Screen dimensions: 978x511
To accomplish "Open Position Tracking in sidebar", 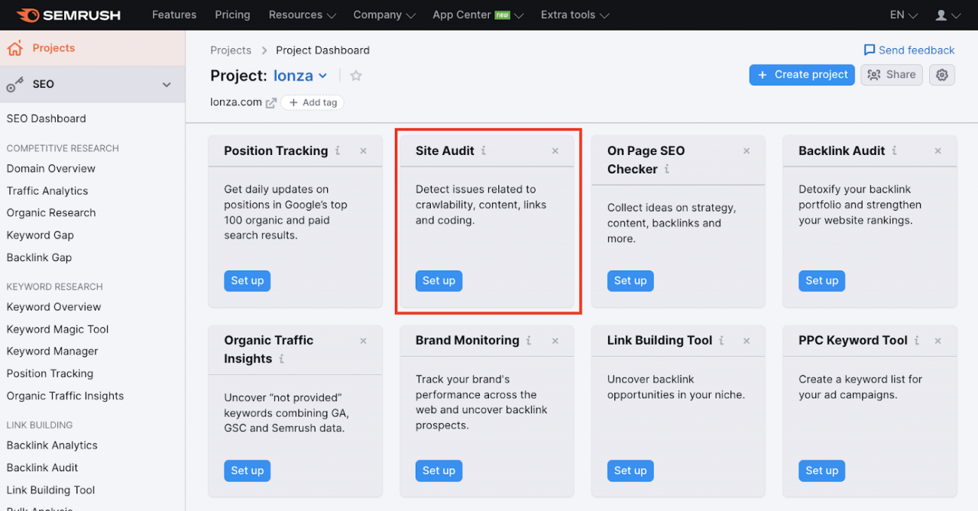I will [50, 374].
